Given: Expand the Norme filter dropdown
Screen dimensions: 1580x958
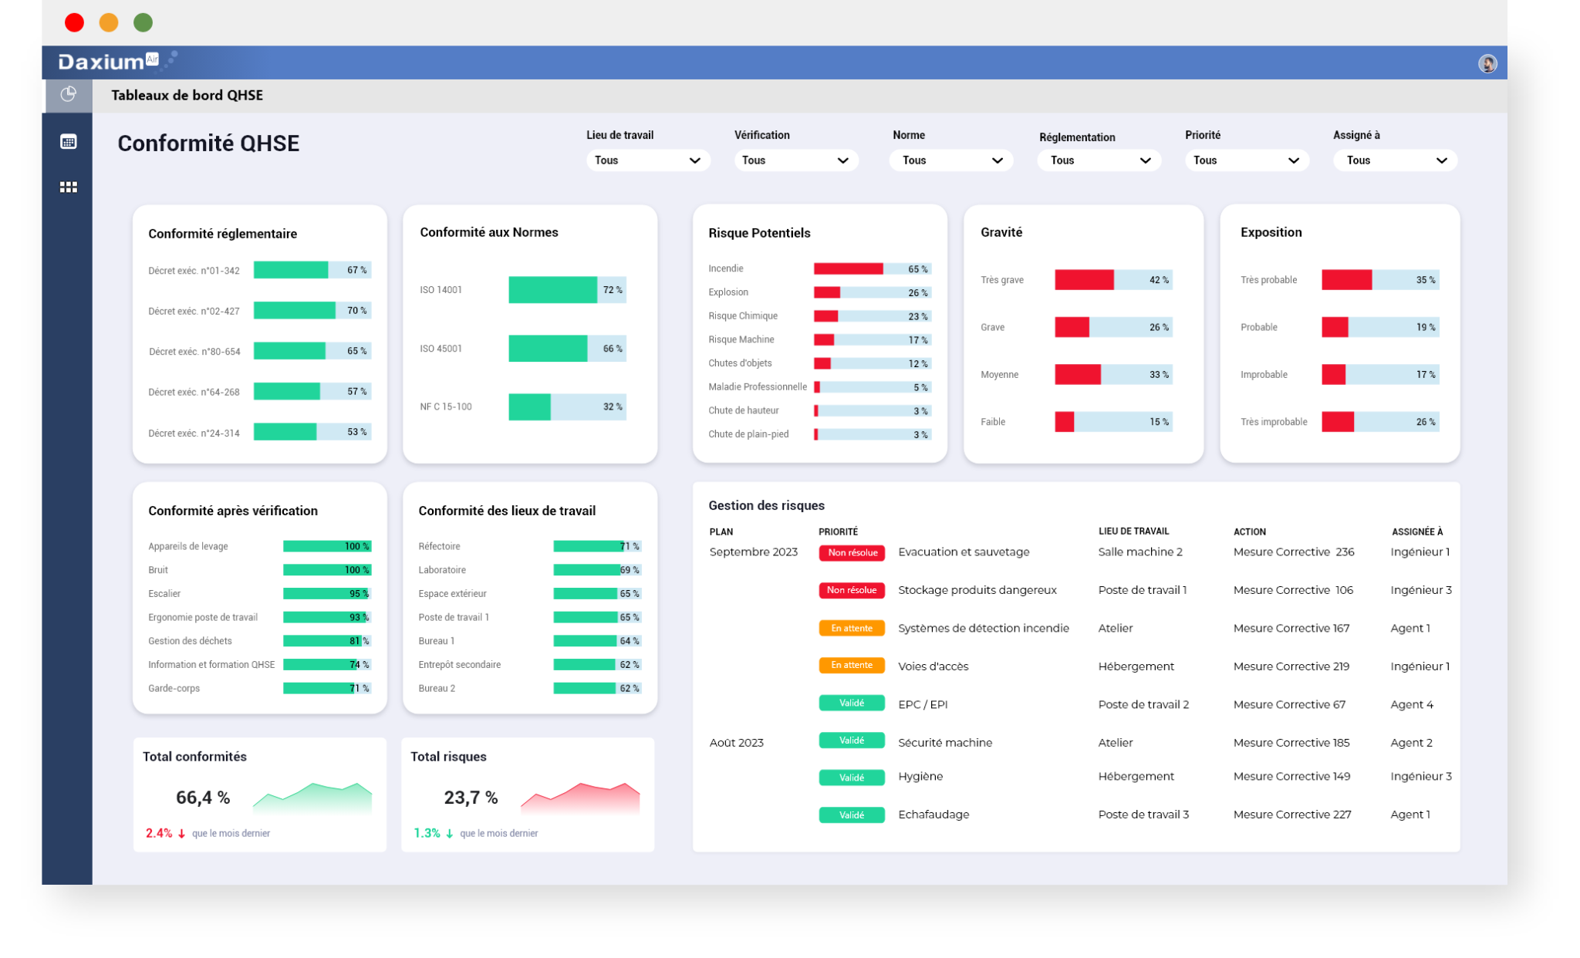Looking at the screenshot, I should 950,160.
